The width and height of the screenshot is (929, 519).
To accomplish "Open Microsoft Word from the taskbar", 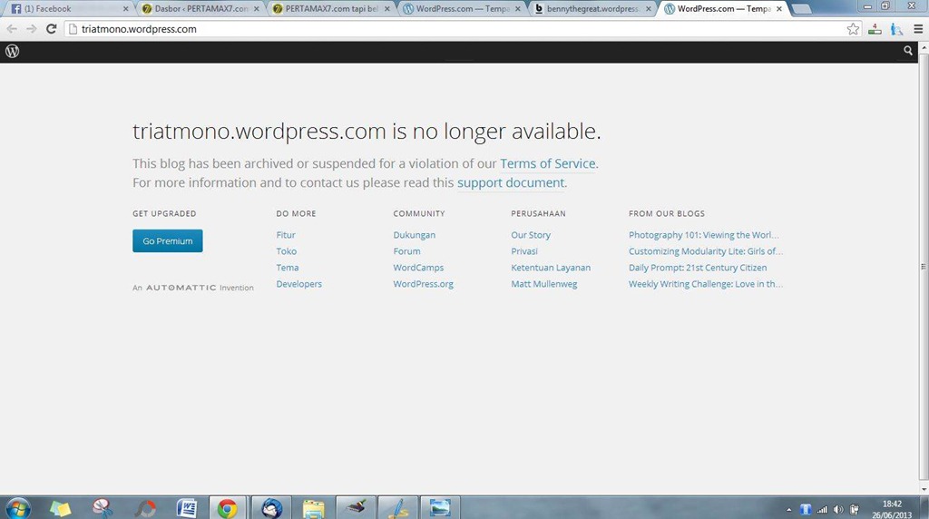I will click(x=187, y=507).
